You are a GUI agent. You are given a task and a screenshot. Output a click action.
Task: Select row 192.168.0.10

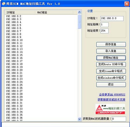point(41,40)
